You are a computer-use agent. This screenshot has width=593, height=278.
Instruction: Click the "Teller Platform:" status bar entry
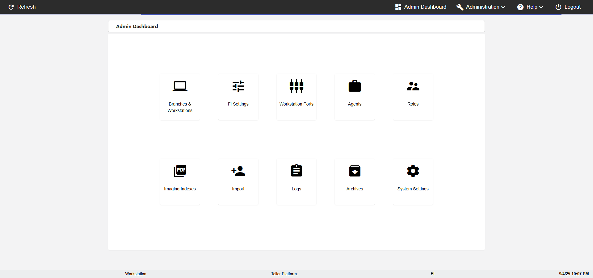tap(284, 274)
